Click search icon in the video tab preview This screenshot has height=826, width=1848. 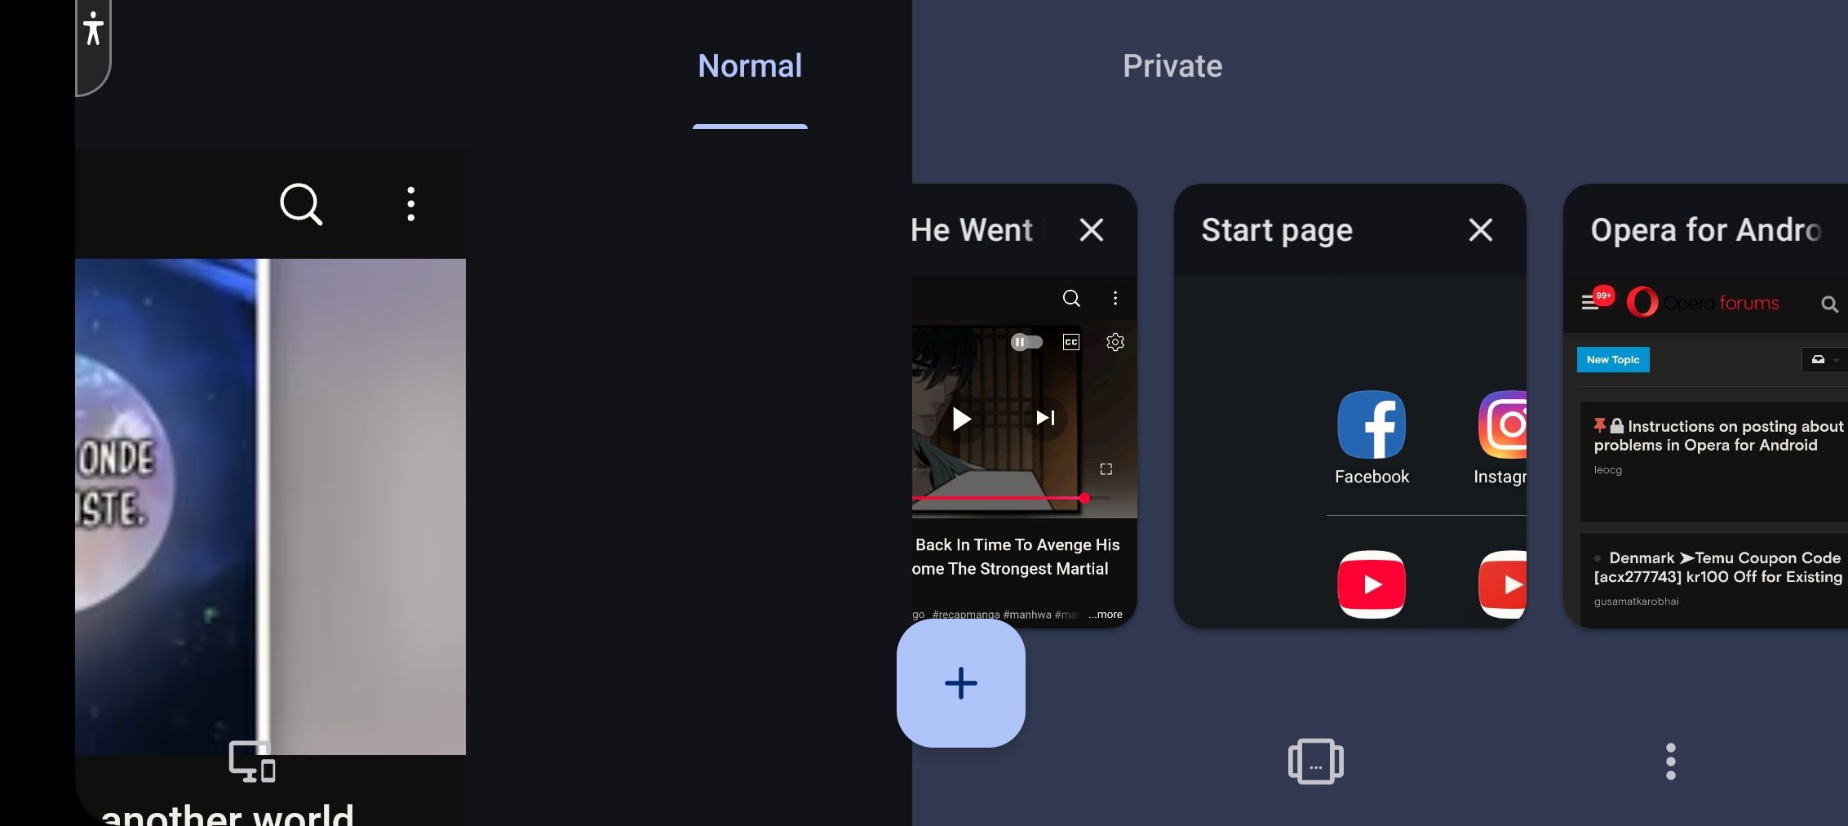(x=1071, y=298)
